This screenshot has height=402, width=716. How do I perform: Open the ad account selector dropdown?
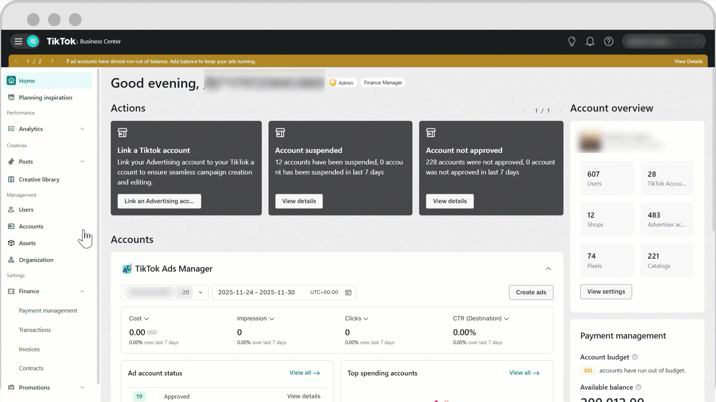pyautogui.click(x=201, y=293)
